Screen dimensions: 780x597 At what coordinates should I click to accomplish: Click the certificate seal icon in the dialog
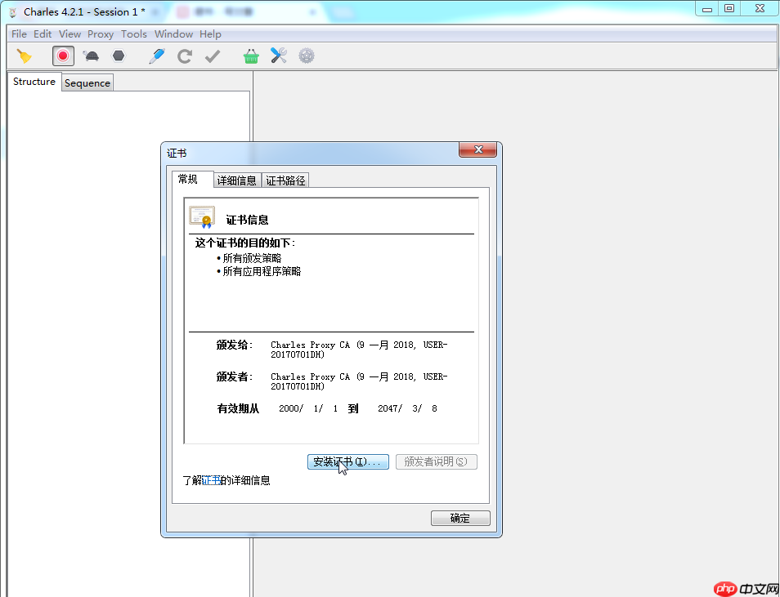[201, 216]
